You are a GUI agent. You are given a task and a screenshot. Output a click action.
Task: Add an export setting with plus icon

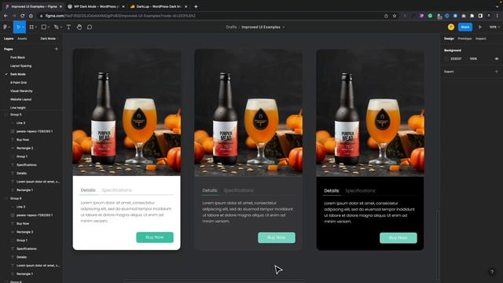(x=497, y=72)
